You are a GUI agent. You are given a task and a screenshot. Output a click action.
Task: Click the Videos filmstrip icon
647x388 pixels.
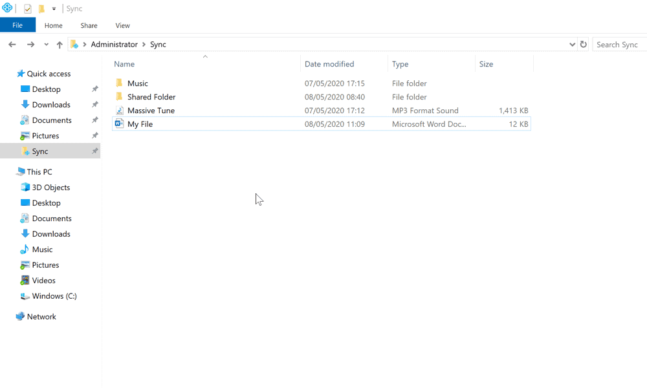click(x=25, y=281)
